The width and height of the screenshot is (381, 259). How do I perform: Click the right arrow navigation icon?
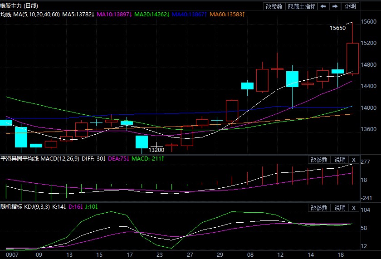(335, 6)
